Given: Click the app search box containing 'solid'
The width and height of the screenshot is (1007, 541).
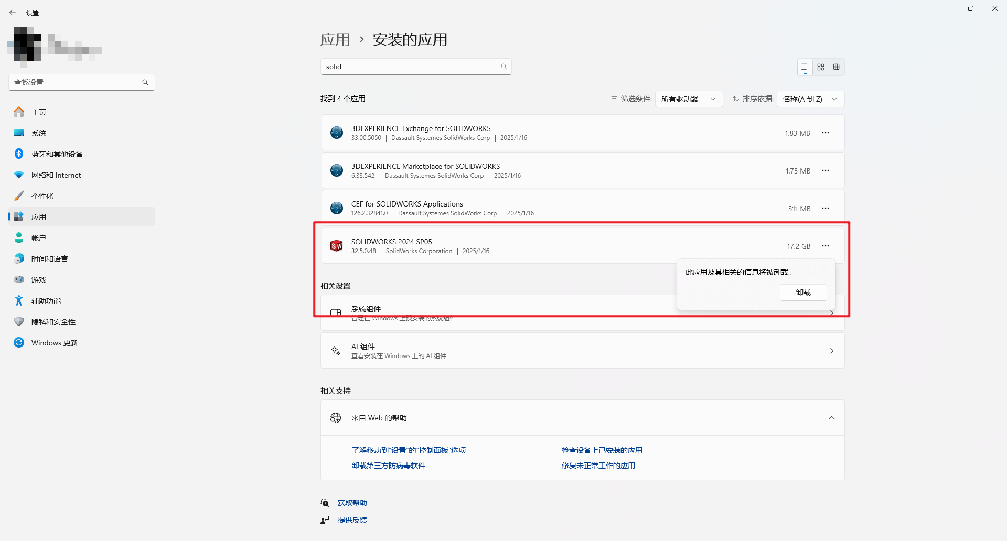Looking at the screenshot, I should (x=416, y=67).
